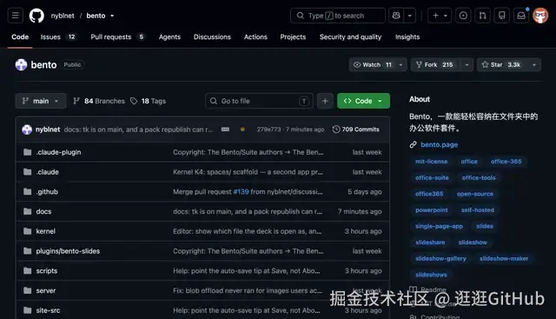Click the self-hosted topic tag

click(x=477, y=210)
